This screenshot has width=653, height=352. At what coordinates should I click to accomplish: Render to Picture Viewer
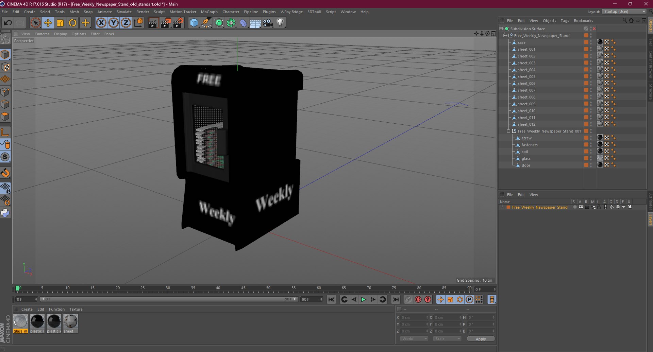tap(166, 23)
